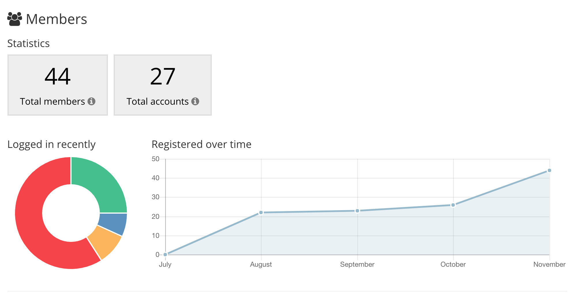Click the 'October' x-axis label
This screenshot has width=581, height=301.
pos(453,264)
